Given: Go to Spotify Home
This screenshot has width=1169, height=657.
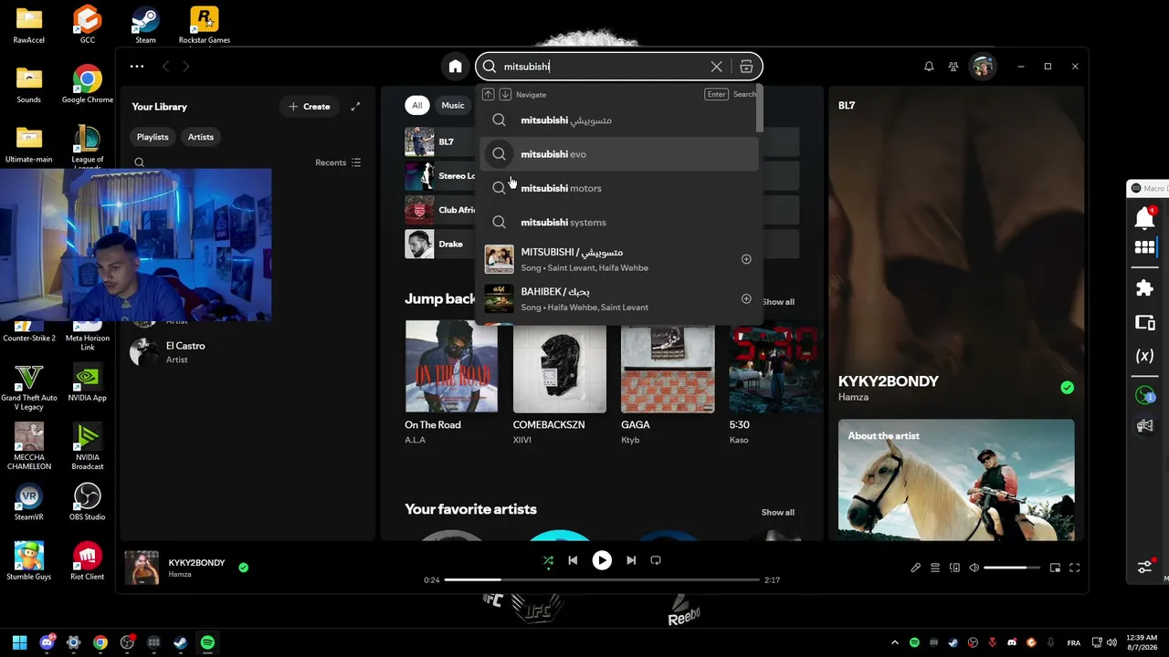Looking at the screenshot, I should (455, 67).
